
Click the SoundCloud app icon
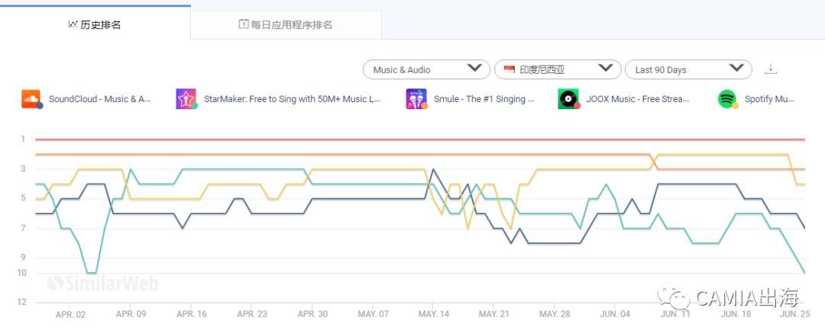(x=31, y=98)
